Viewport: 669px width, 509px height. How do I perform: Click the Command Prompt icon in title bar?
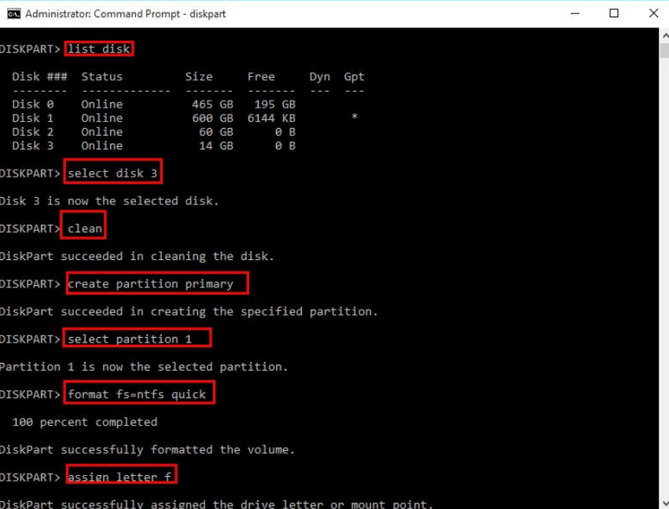(13, 13)
